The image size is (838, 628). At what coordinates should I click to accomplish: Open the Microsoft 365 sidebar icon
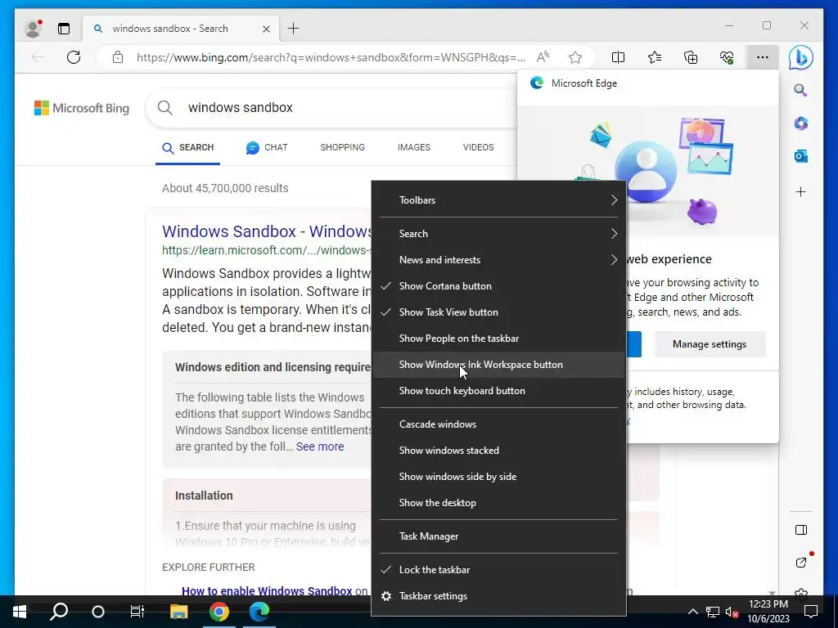[x=800, y=123]
